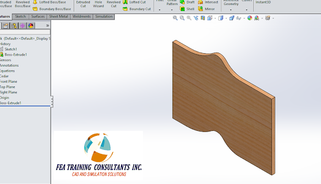Open Display Style dropdown arrow
The image size is (321, 184).
(226, 18)
